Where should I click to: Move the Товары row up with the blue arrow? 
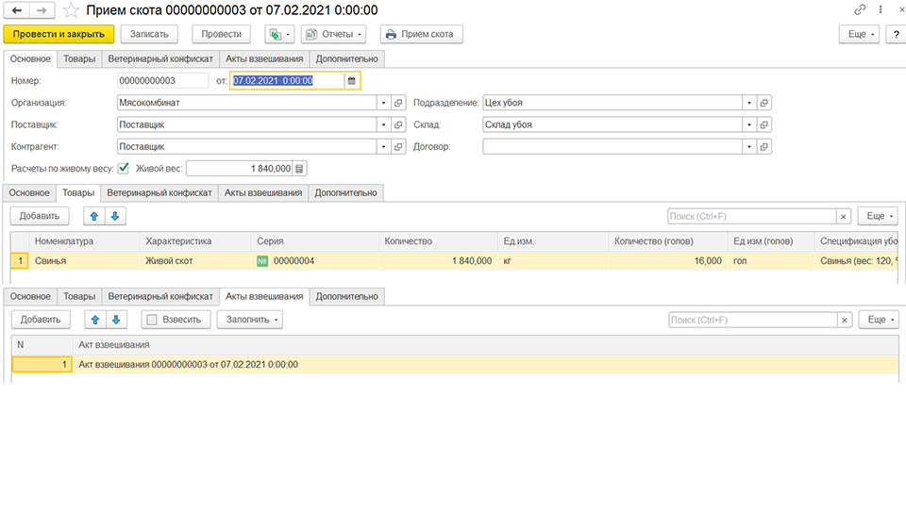94,216
